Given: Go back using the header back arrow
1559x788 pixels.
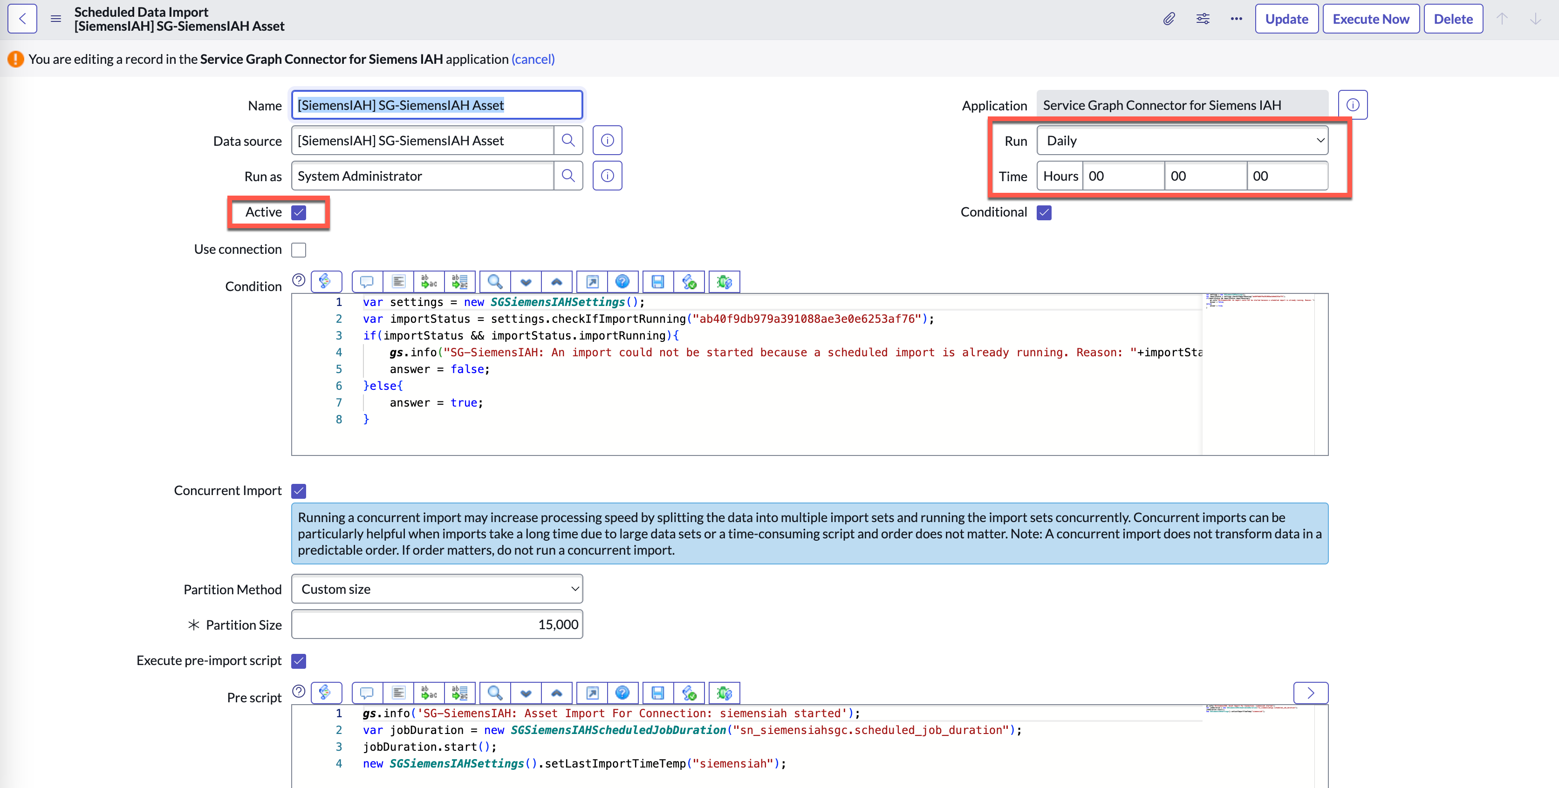Looking at the screenshot, I should pos(22,19).
